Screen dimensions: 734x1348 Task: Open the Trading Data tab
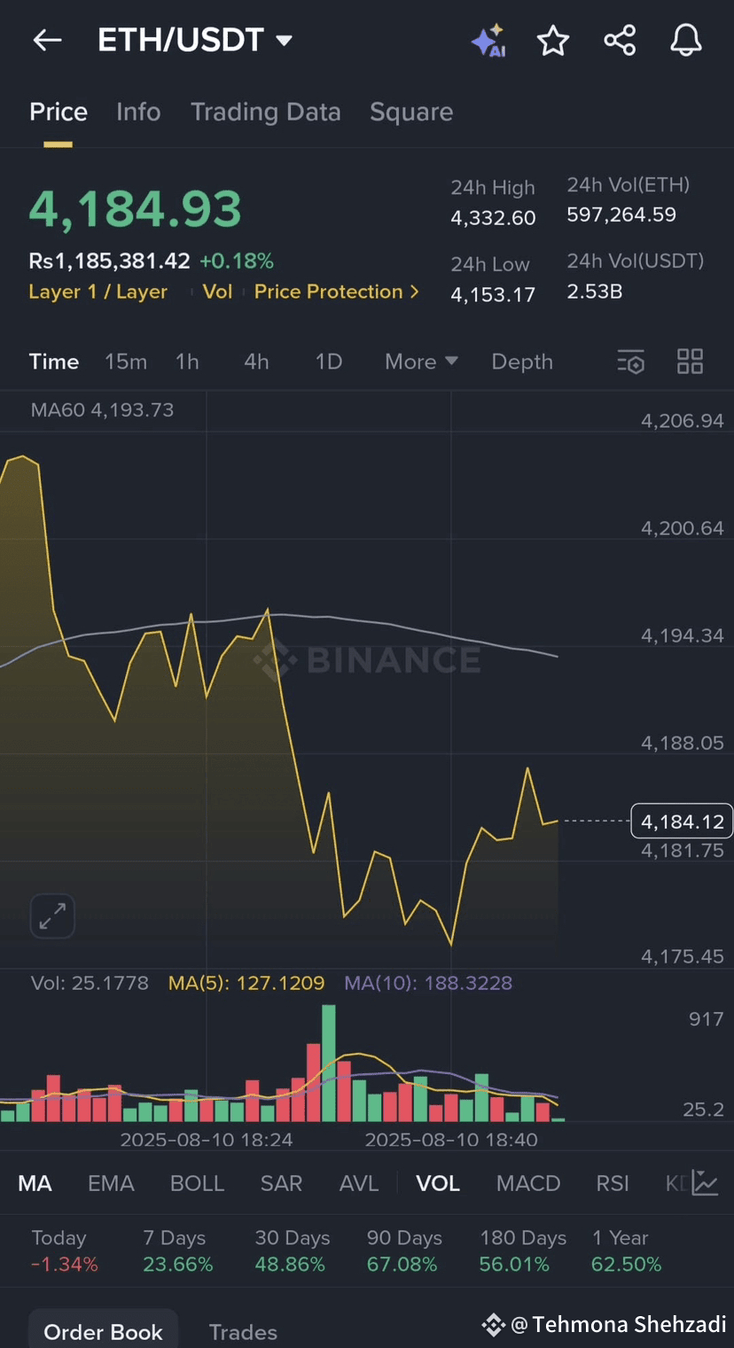click(x=266, y=112)
